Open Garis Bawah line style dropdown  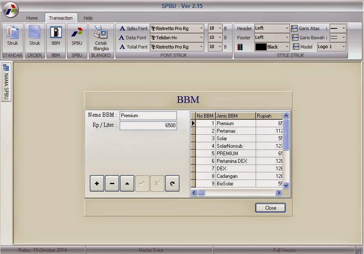click(343, 37)
